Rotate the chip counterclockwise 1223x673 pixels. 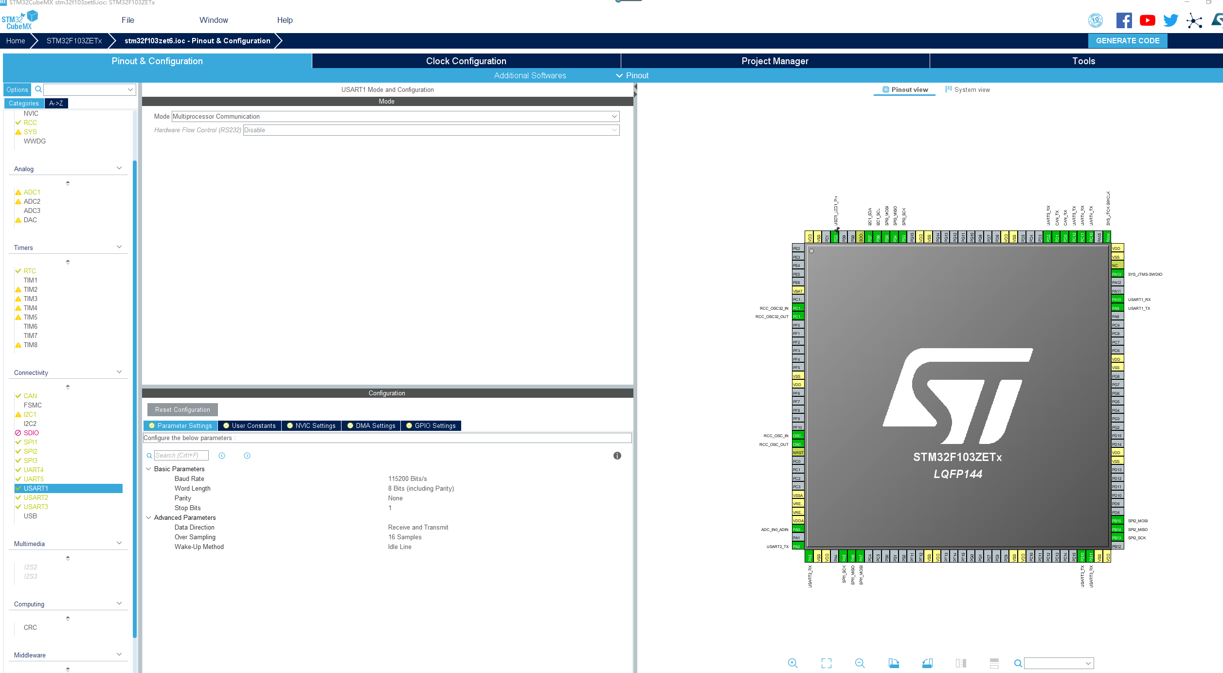tap(927, 663)
